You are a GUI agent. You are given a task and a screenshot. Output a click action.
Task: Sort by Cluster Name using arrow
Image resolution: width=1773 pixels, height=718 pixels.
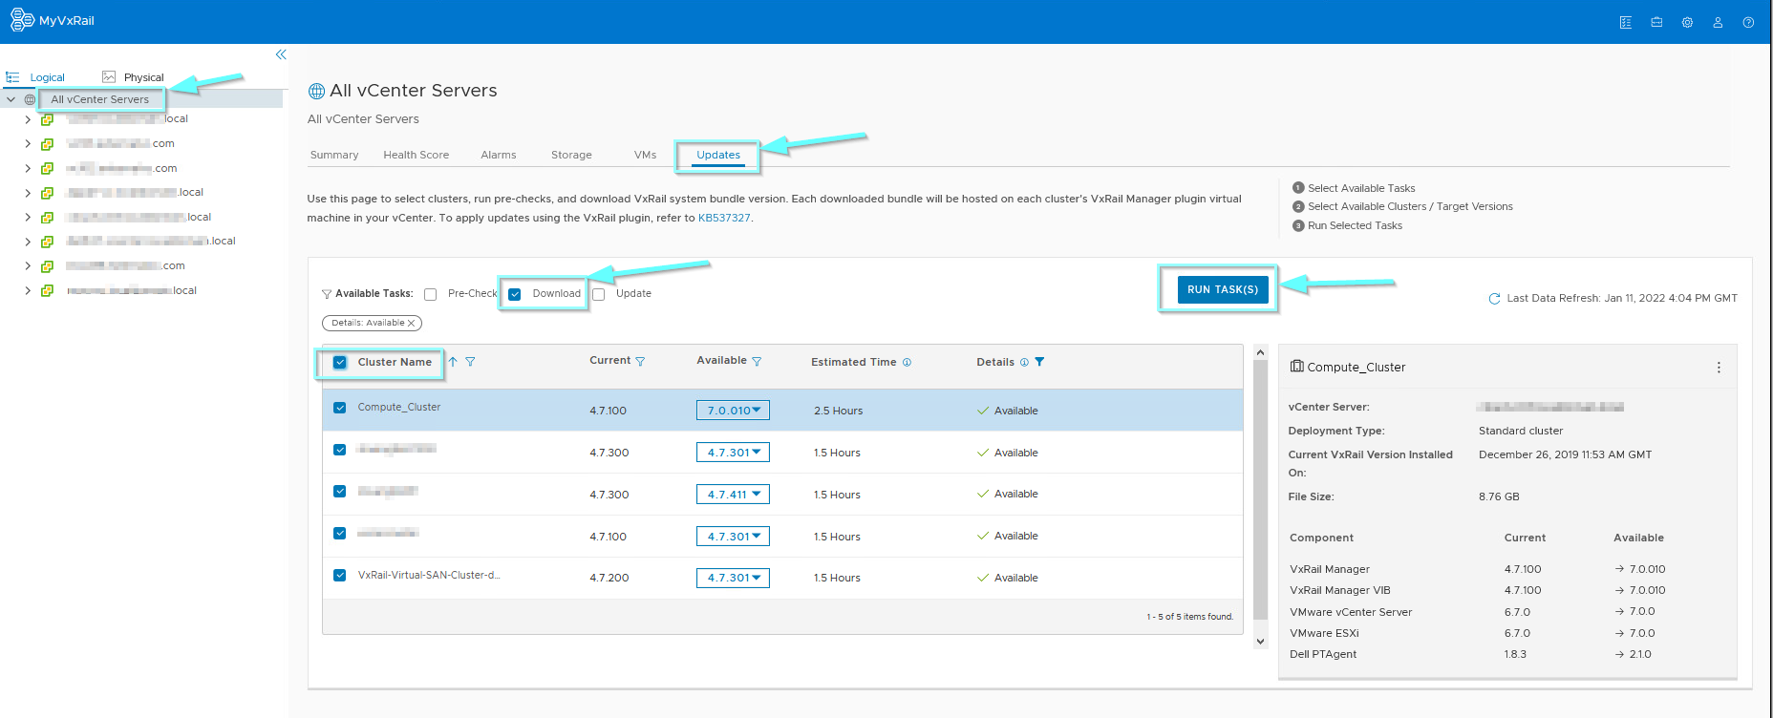[x=453, y=362]
